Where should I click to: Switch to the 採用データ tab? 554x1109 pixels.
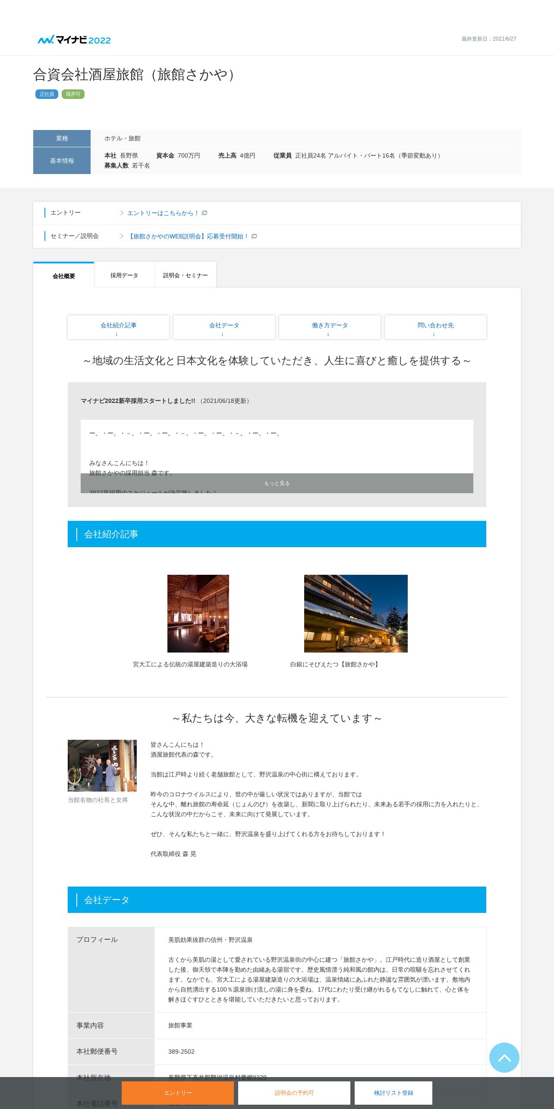pos(124,275)
